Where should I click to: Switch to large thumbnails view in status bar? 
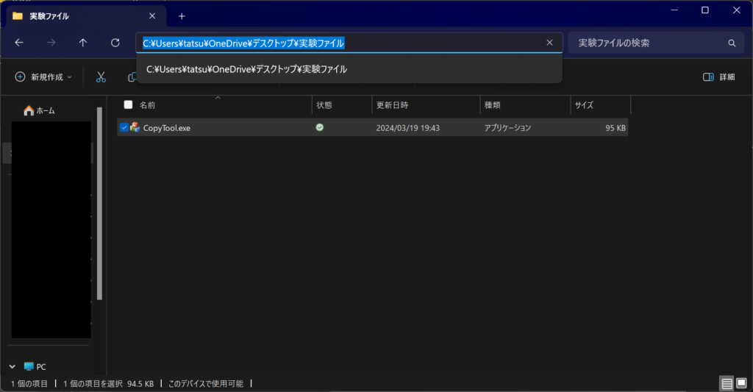[x=743, y=384]
